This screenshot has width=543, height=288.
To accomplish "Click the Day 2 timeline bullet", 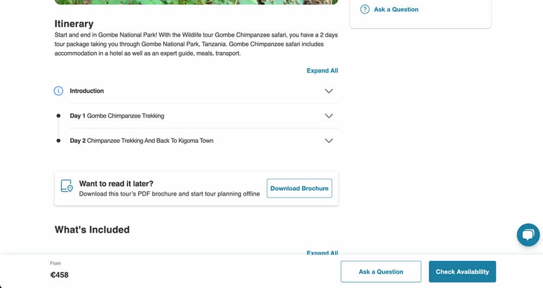I will [59, 141].
